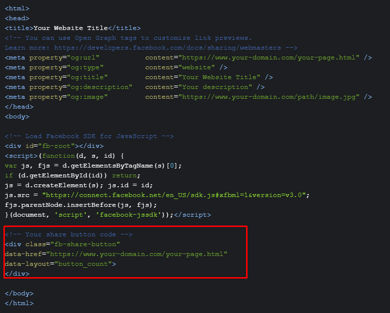Click the "Your share button code" comment
Screen dimensions: 390x313
coord(69,234)
